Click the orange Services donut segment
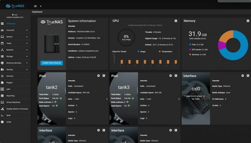Screen dimensions: 251x143 click(227, 36)
